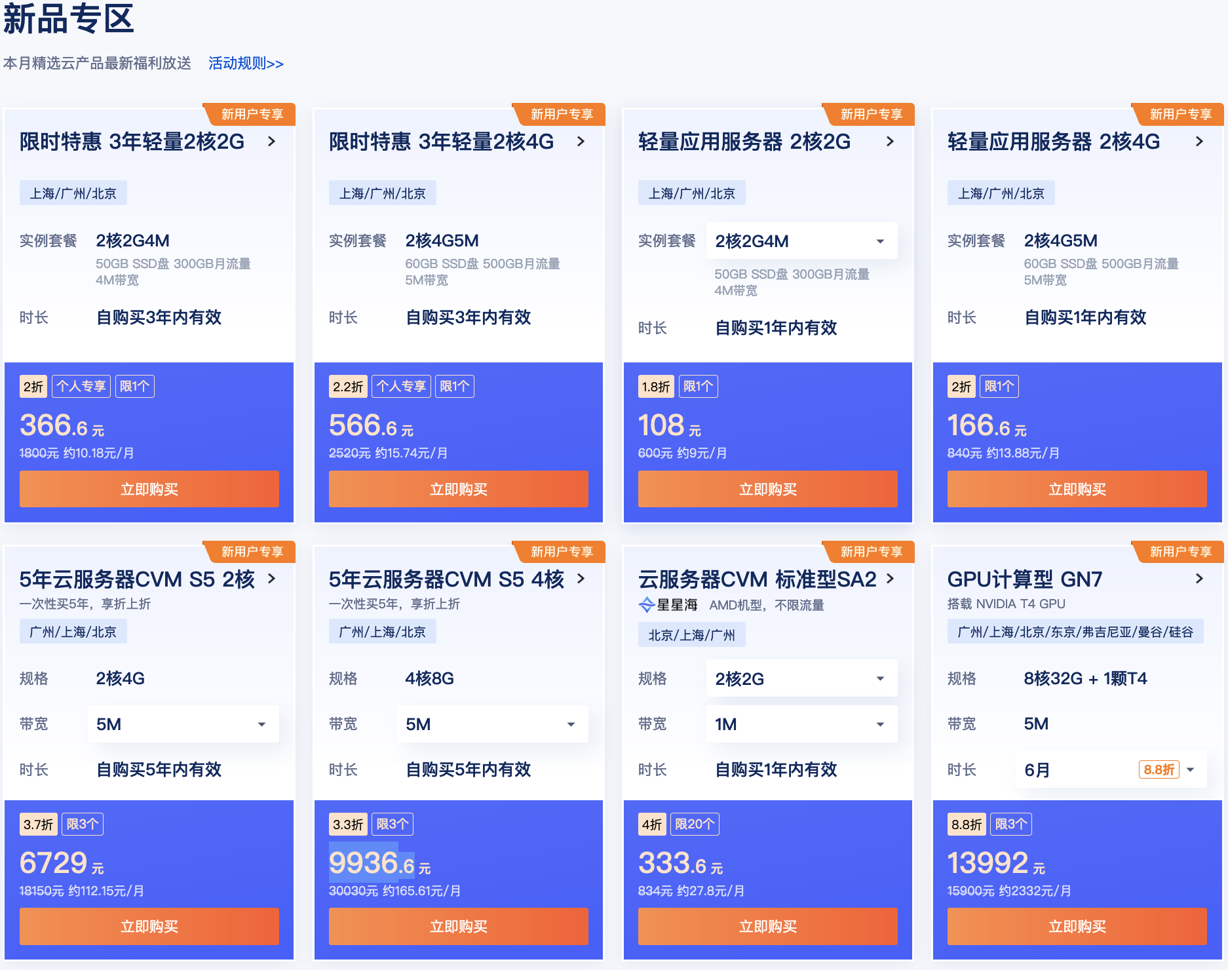This screenshot has width=1228, height=970.
Task: Click the arrow icon on 轻量应用服务器 2核4G card
Action: tap(1200, 141)
